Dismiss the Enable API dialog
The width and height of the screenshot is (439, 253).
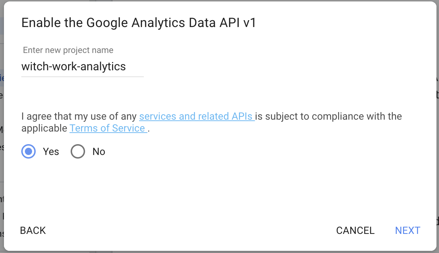coord(355,230)
